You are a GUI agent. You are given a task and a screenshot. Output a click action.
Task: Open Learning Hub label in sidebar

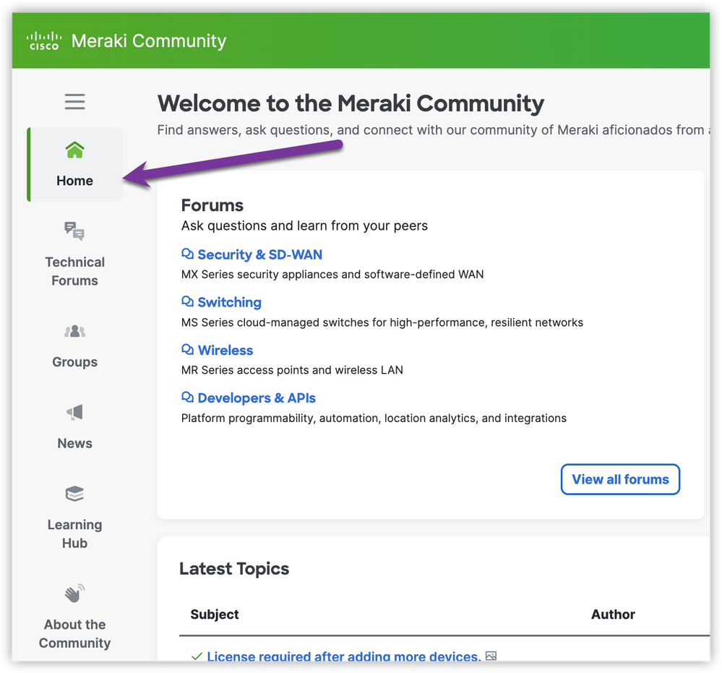point(74,534)
